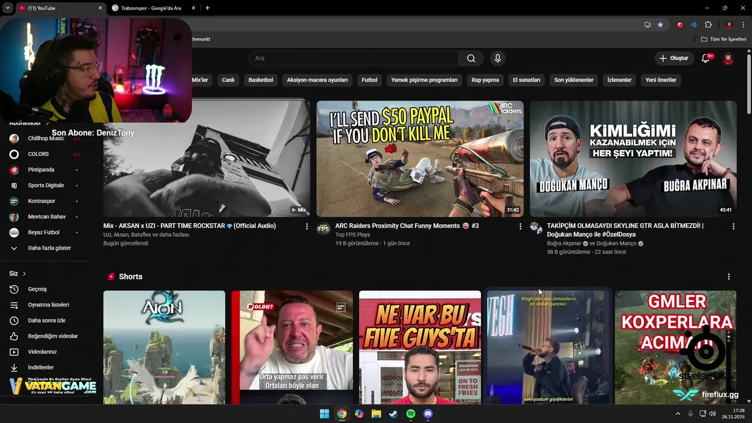Click the Oluştur create button
The width and height of the screenshot is (752, 423).
click(674, 58)
